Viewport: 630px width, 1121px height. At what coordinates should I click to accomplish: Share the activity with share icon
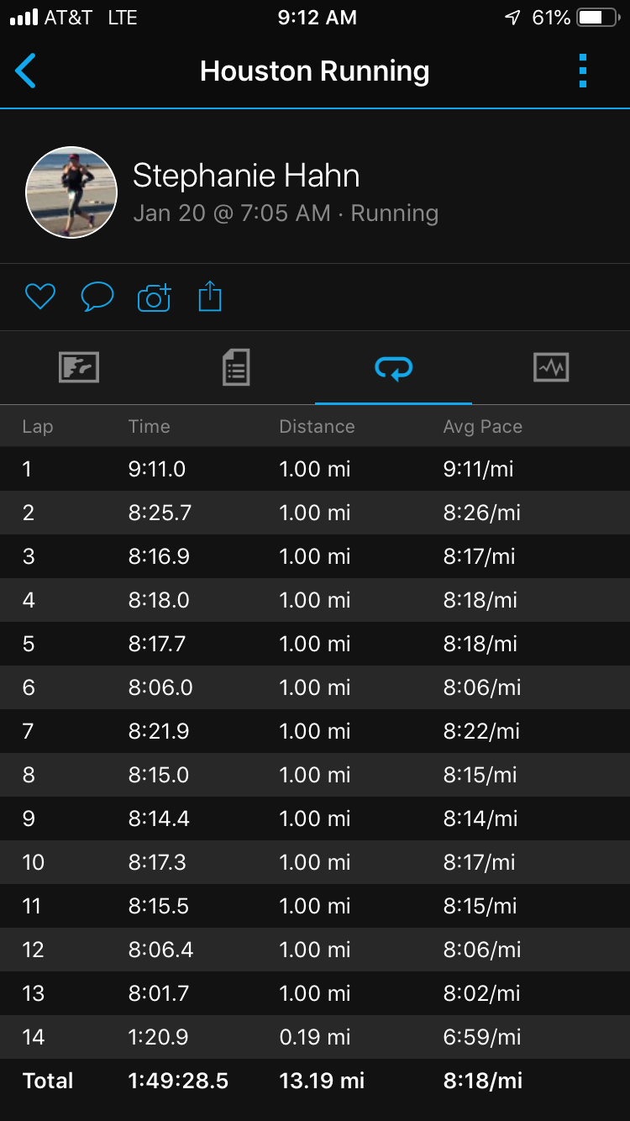pyautogui.click(x=210, y=297)
